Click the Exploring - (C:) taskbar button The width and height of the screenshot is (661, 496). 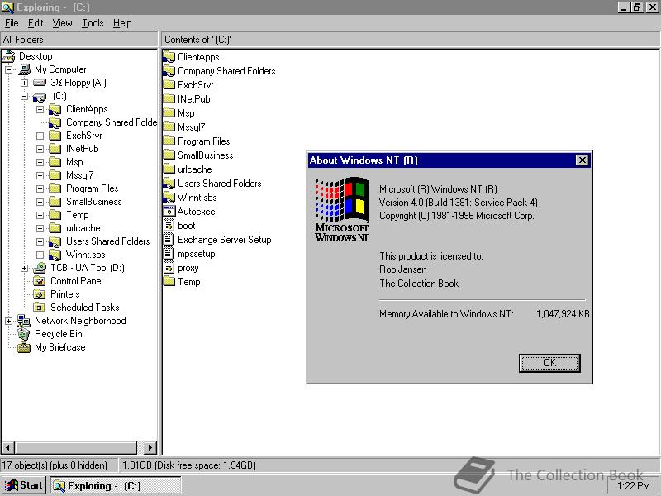click(116, 485)
